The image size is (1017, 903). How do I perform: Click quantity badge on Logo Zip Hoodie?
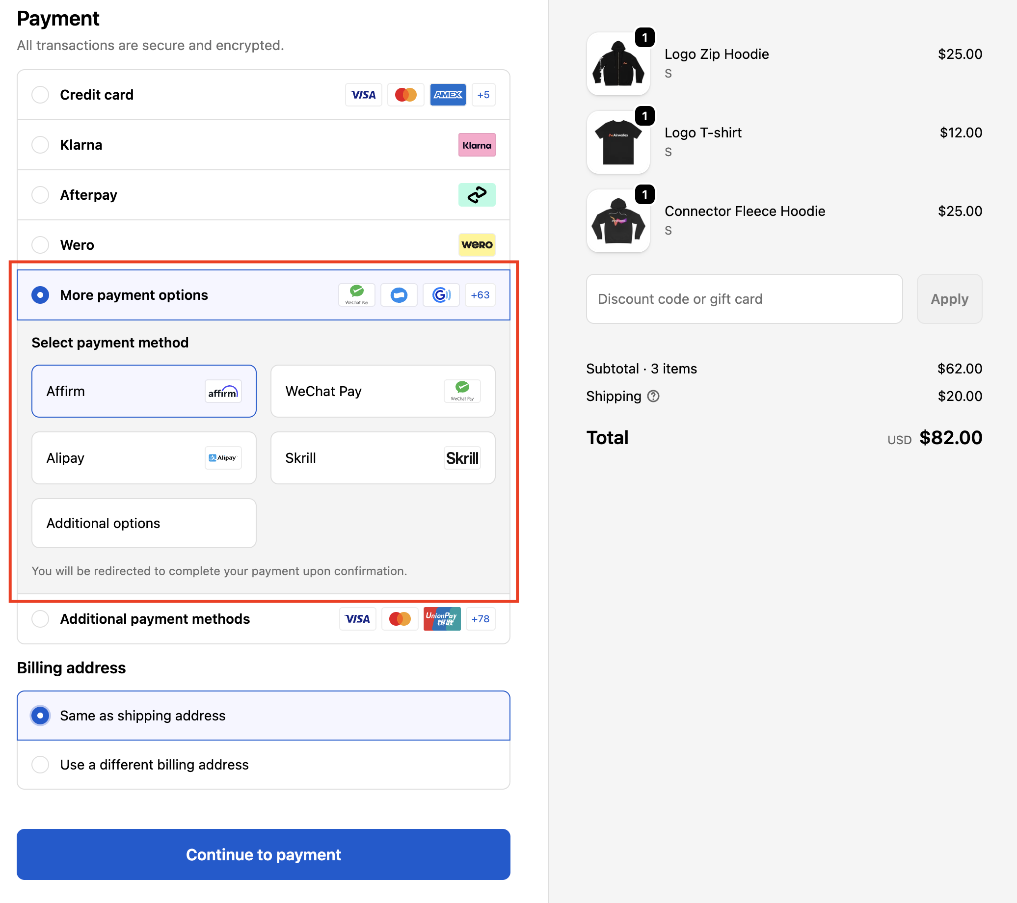645,37
